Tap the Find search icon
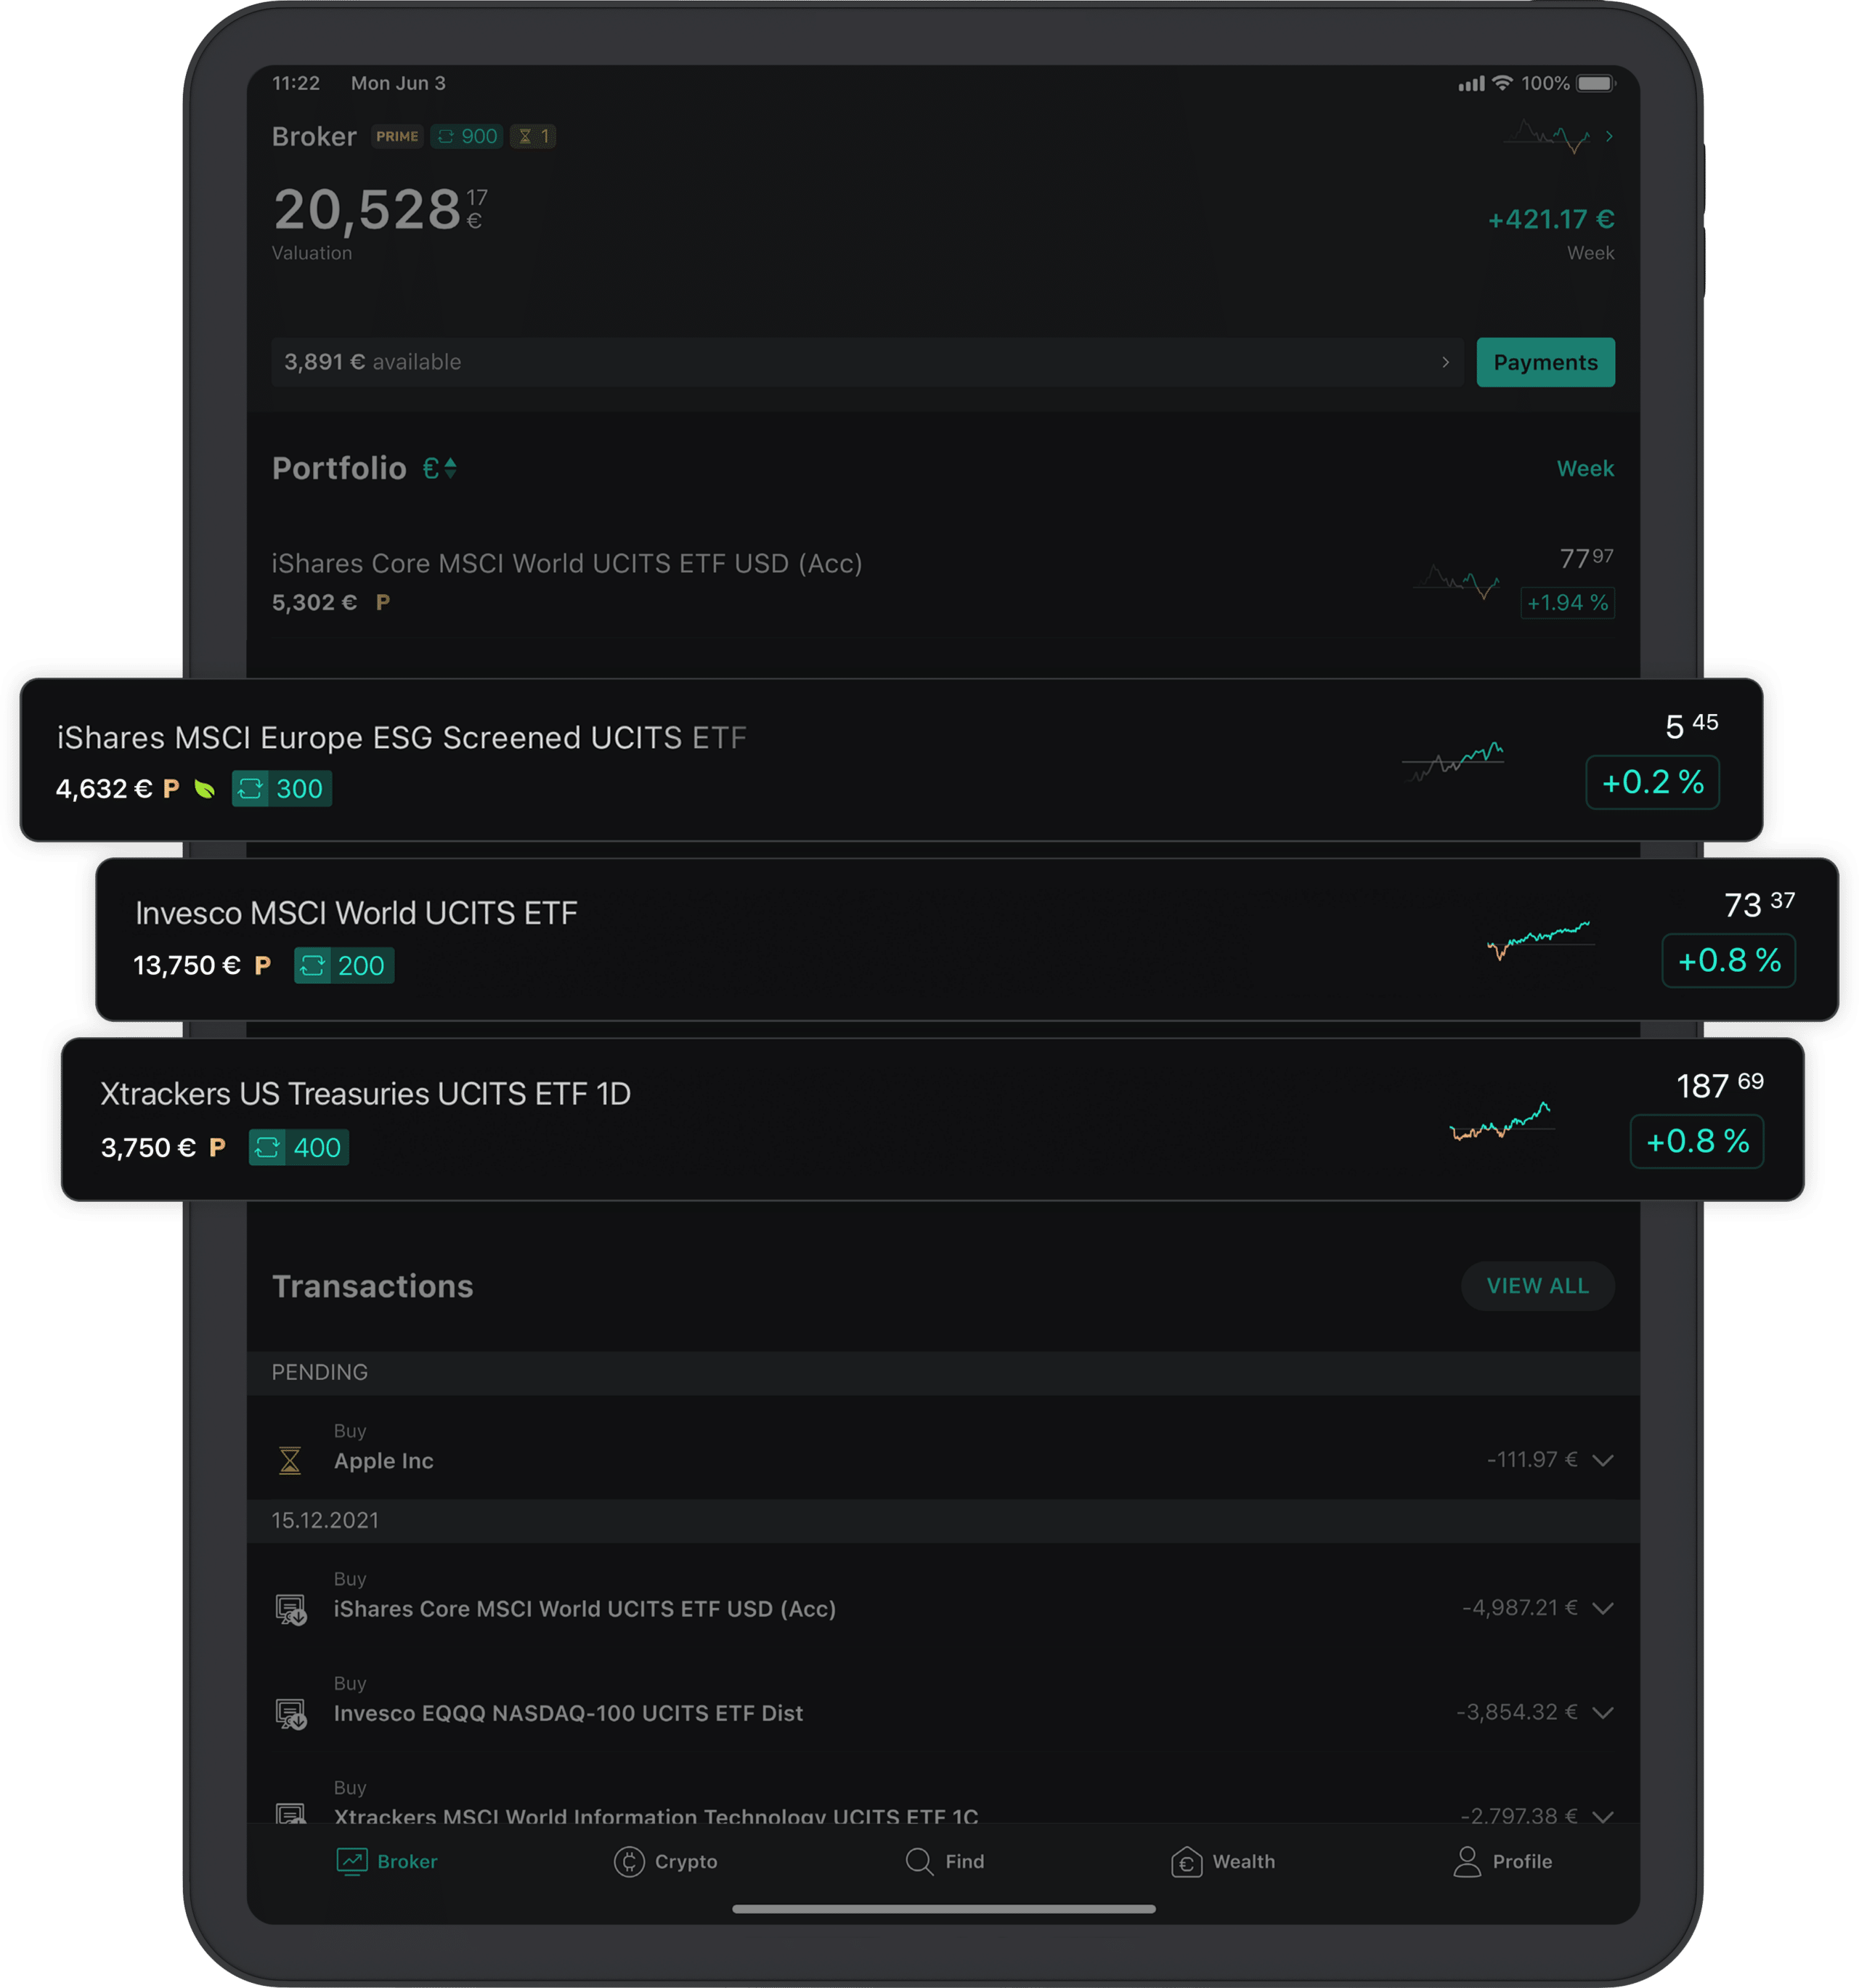Image resolution: width=1859 pixels, height=1988 pixels. coord(919,1861)
